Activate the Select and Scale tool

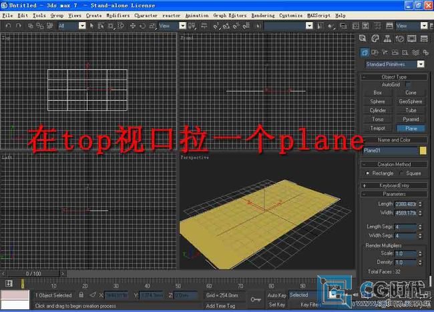tap(152, 26)
